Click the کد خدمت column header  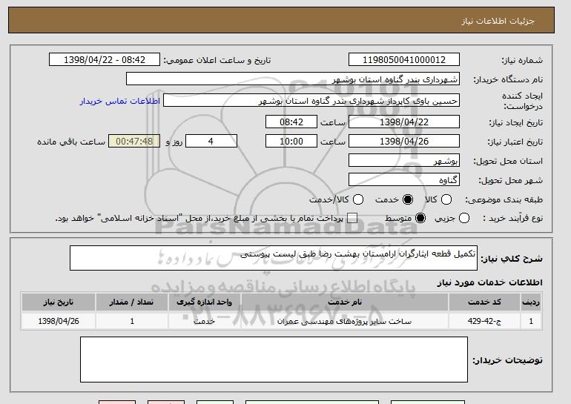[484, 302]
